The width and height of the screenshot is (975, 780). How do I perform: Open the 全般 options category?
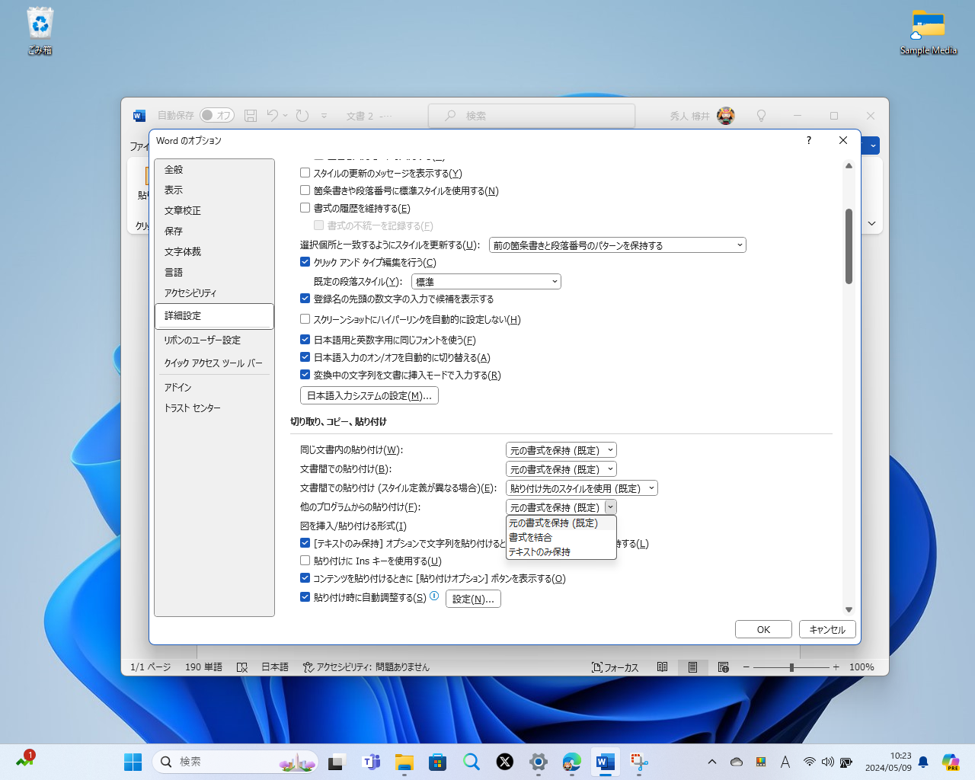(x=214, y=170)
